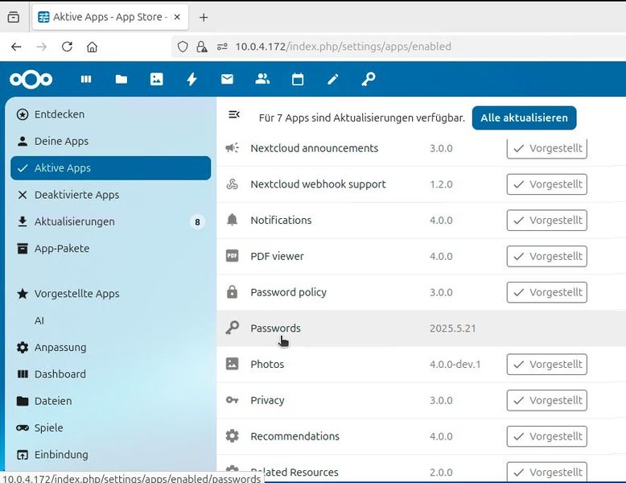Open App-Pakete in the sidebar
Viewport: 626px width, 483px height.
tap(110, 248)
